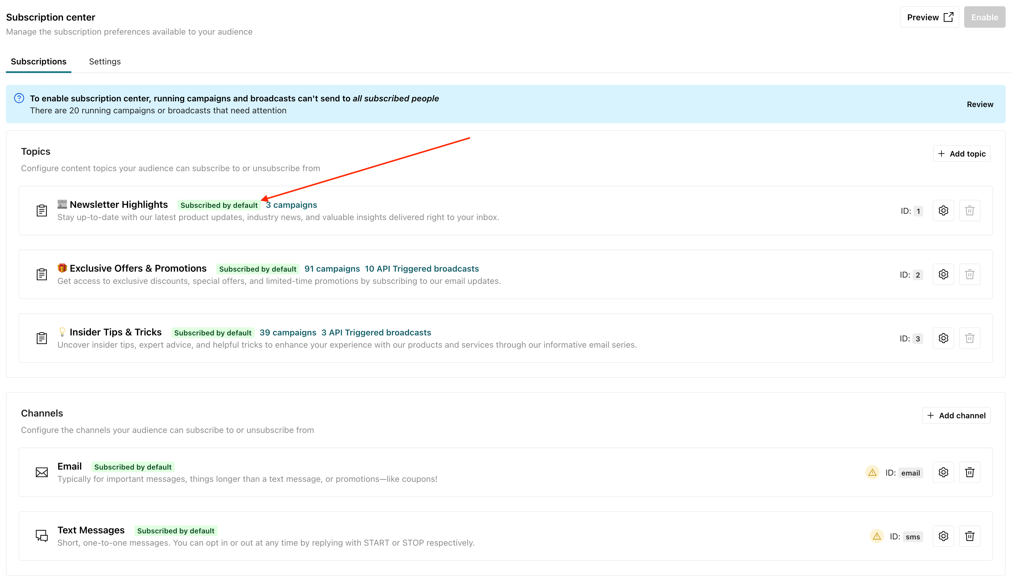Image resolution: width=1011 pixels, height=582 pixels.
Task: Click the ID badge for Insider Tips topic
Action: tap(917, 338)
